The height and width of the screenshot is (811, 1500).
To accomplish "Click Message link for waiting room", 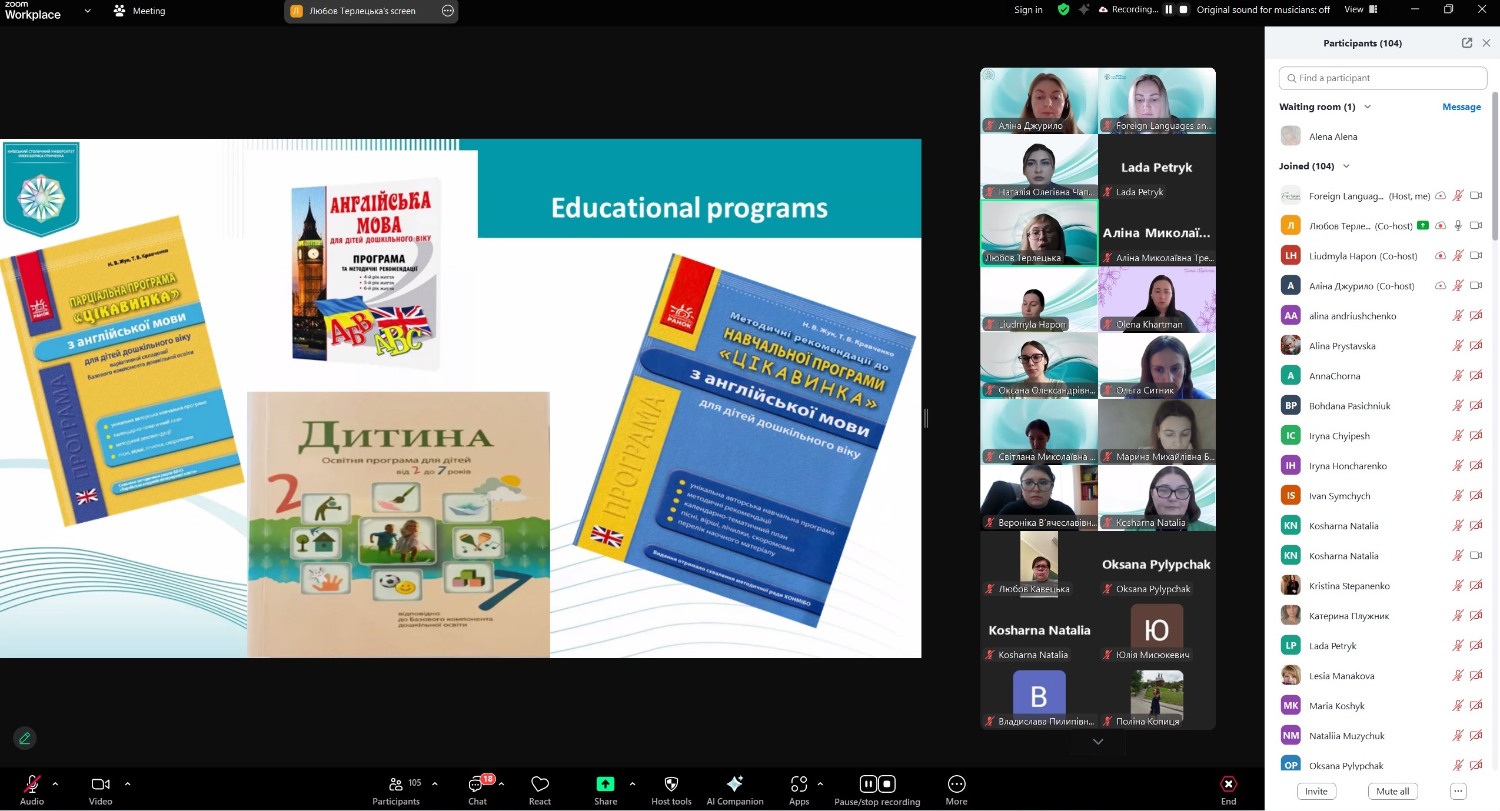I will [1461, 106].
